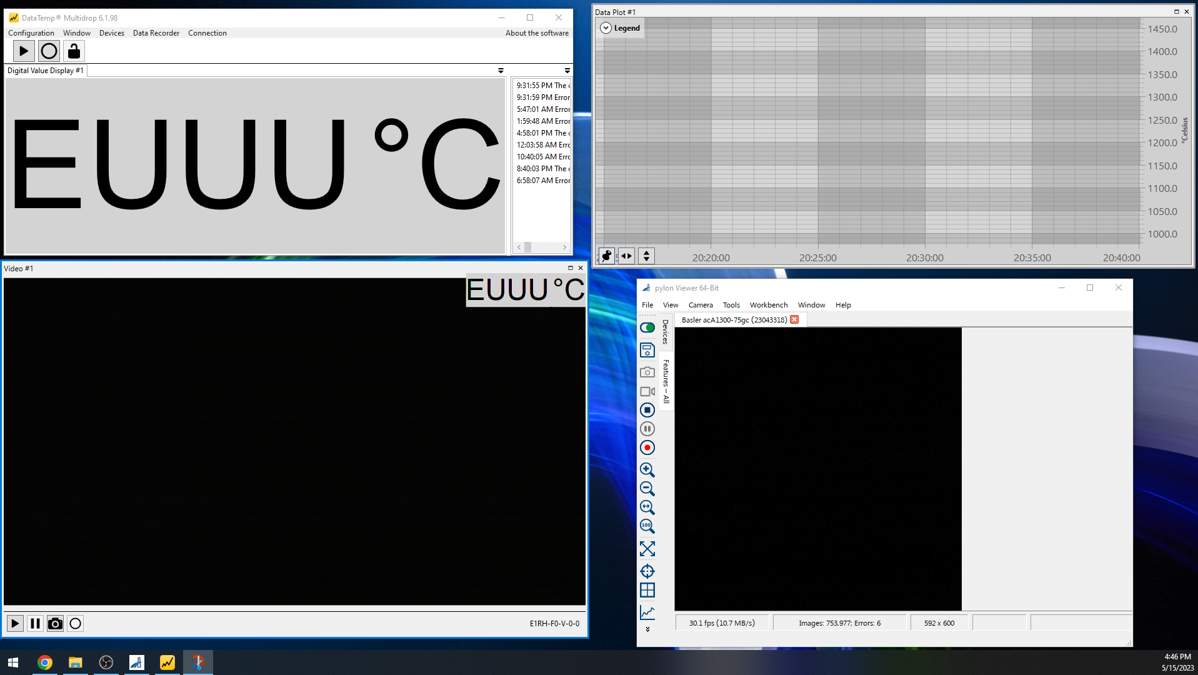
Task: Toggle the crosshair overlay in pylon
Action: pyautogui.click(x=647, y=571)
